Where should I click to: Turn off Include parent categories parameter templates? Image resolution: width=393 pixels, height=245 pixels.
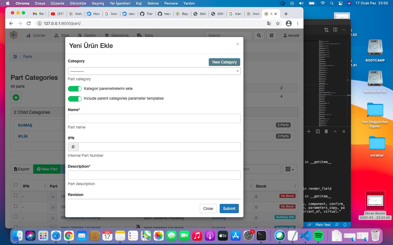tap(75, 99)
